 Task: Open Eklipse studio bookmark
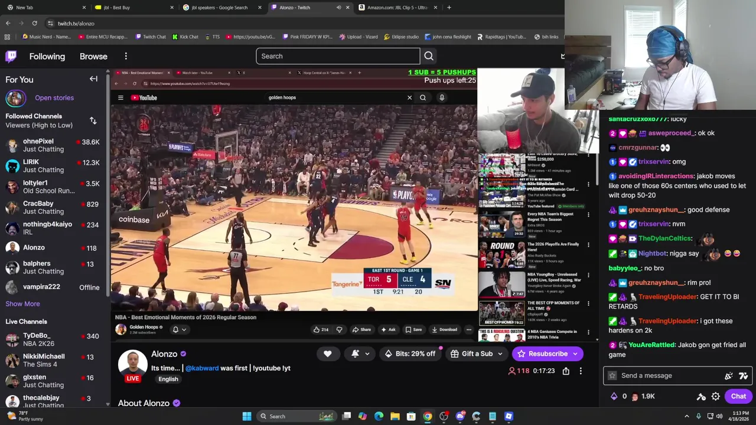[x=401, y=37]
